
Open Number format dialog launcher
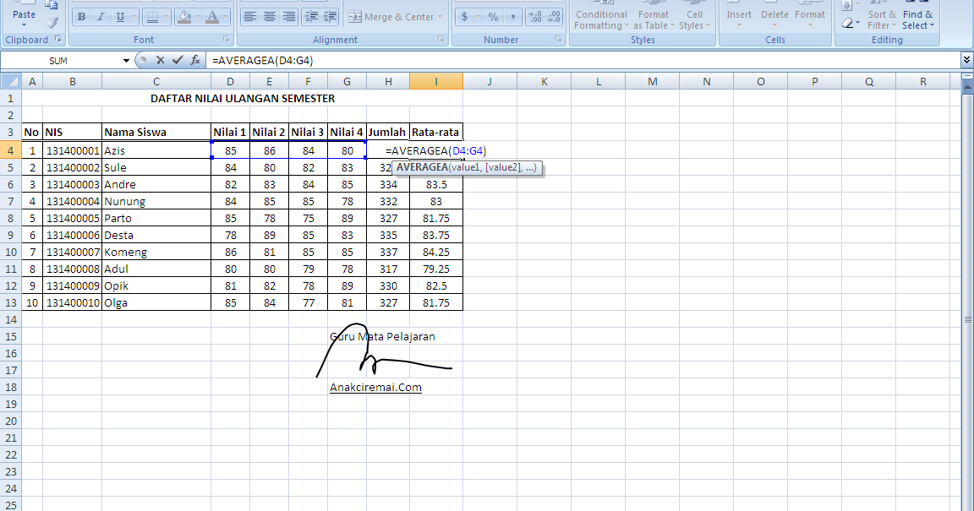pyautogui.click(x=558, y=39)
